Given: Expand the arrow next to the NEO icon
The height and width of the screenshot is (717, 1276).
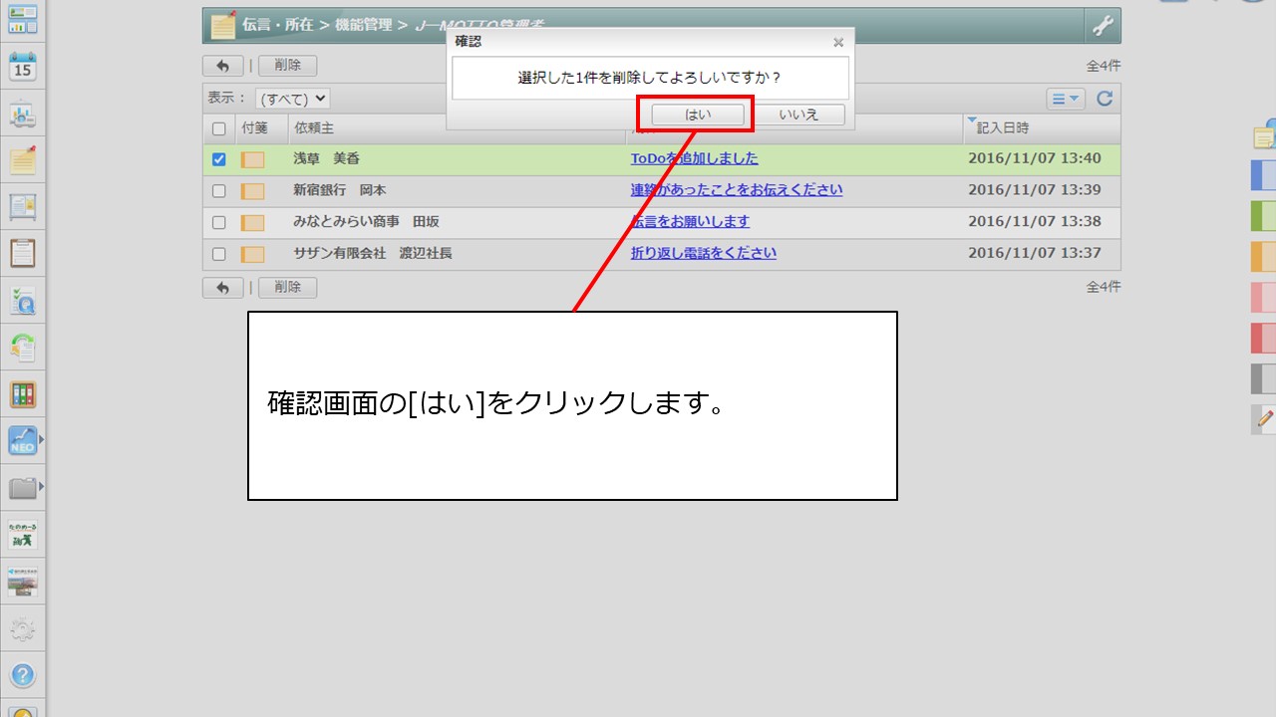Looking at the screenshot, I should (41, 438).
